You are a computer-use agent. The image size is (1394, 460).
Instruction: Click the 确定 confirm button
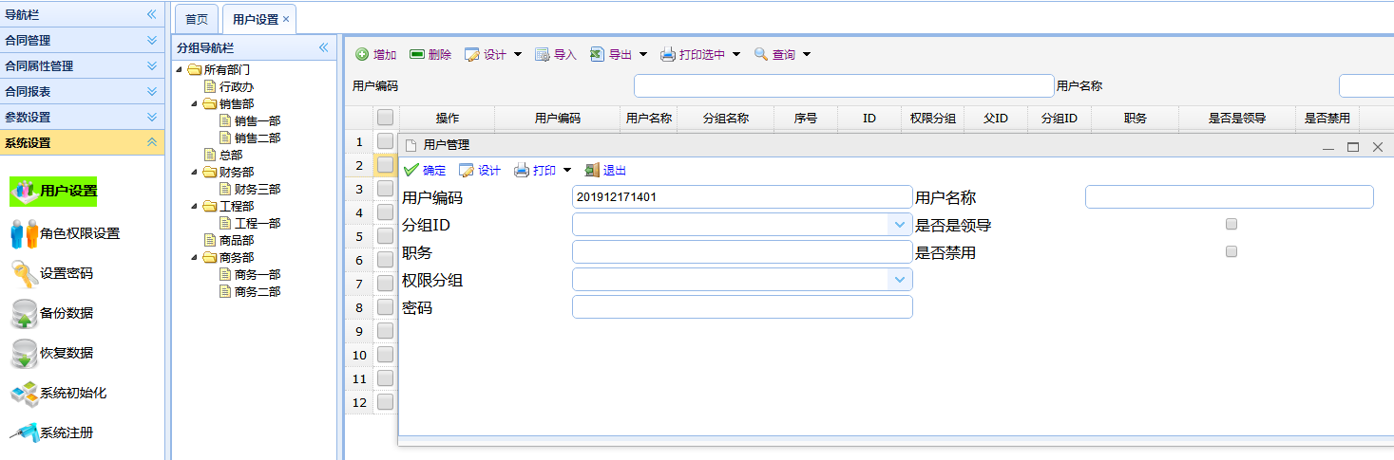tap(424, 171)
